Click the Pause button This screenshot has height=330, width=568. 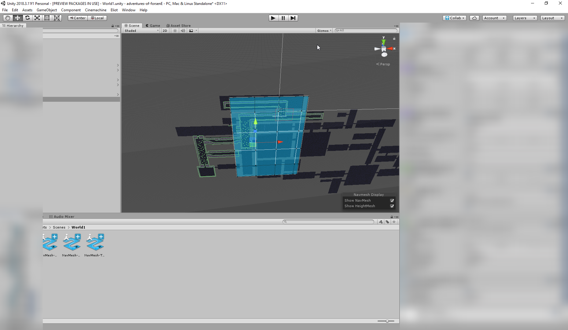(283, 18)
